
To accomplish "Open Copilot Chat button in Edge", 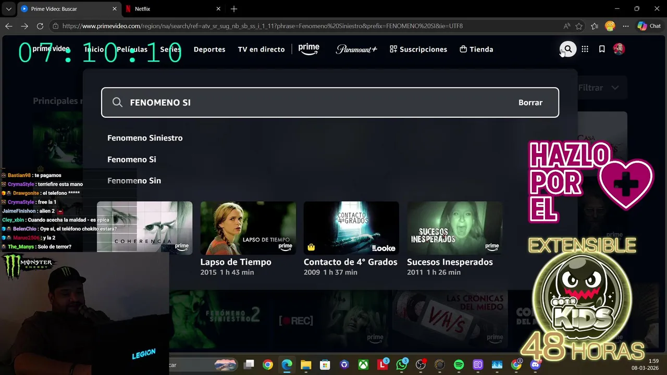I will coord(649,26).
